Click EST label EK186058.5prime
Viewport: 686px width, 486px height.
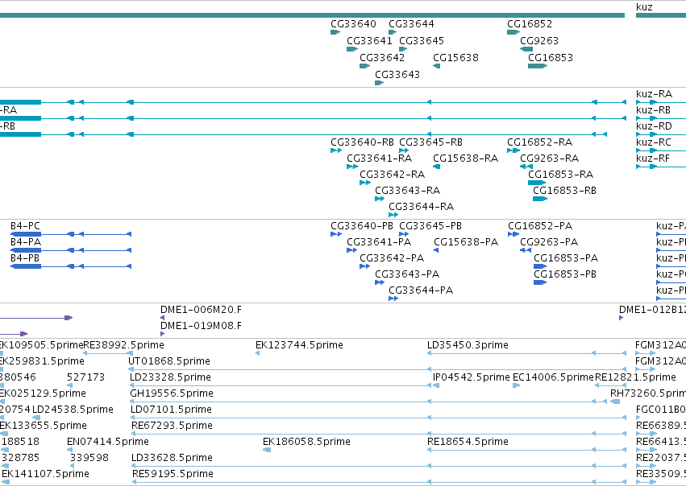coord(306,442)
